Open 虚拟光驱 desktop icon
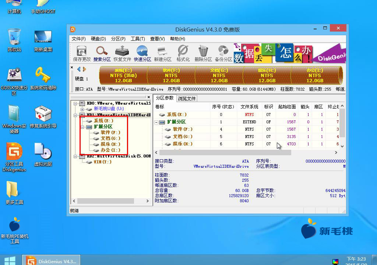Image resolution: width=377 pixels, height=265 pixels. point(43,155)
